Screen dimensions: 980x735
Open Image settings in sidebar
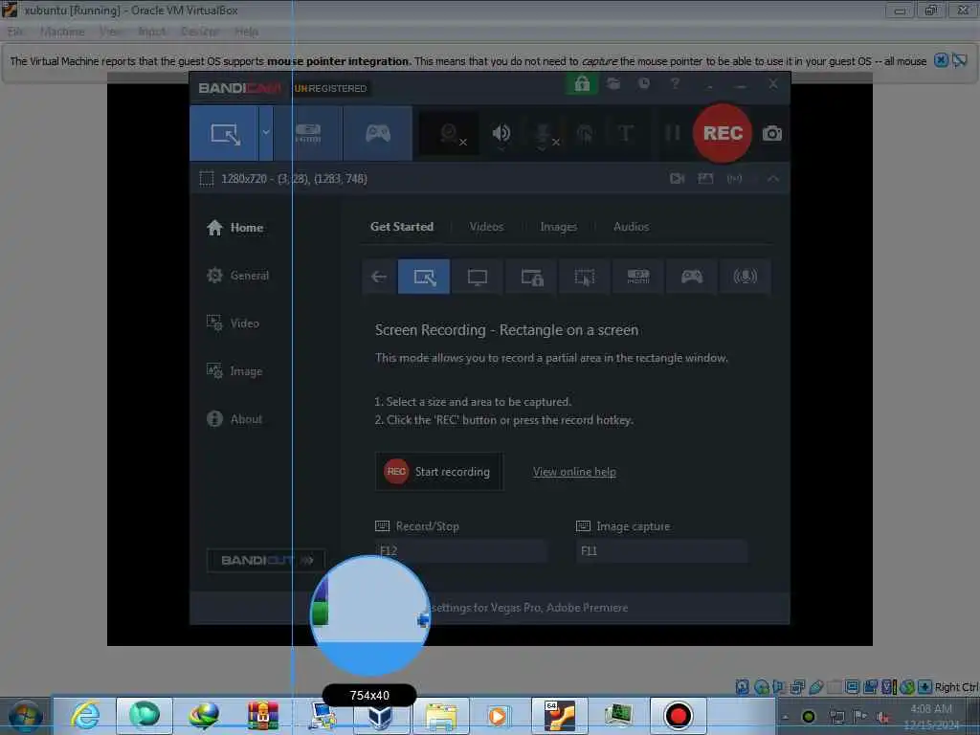coord(235,371)
